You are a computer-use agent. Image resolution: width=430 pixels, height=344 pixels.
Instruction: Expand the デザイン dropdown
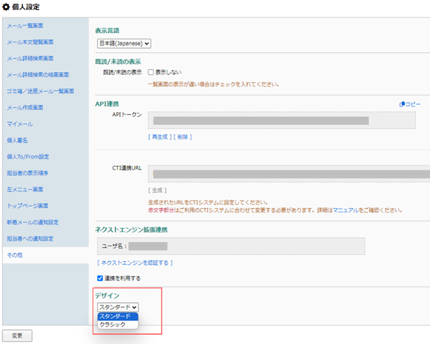tap(118, 307)
